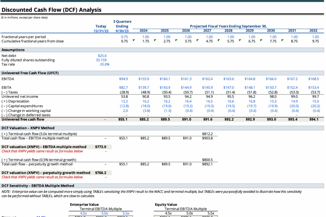Select the shares outstanding value 35.159
326x217 pixels.
[101, 59]
